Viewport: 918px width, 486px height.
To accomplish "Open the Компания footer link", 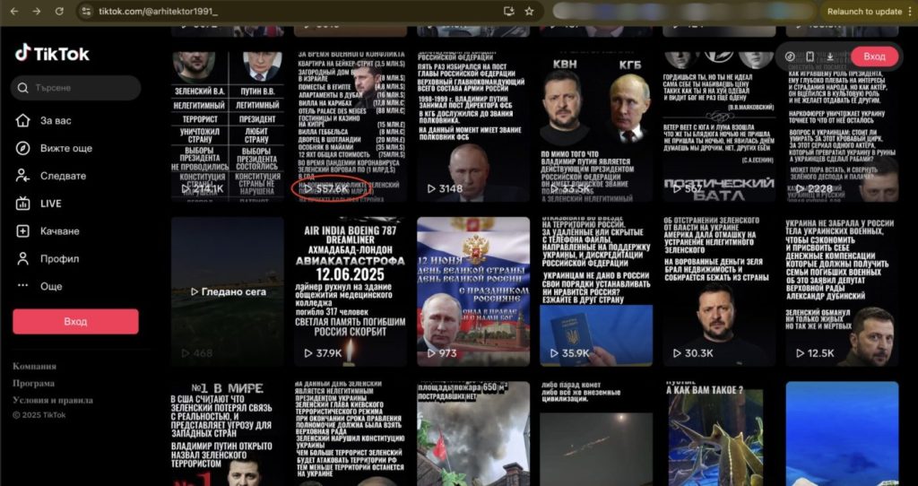I will (35, 366).
